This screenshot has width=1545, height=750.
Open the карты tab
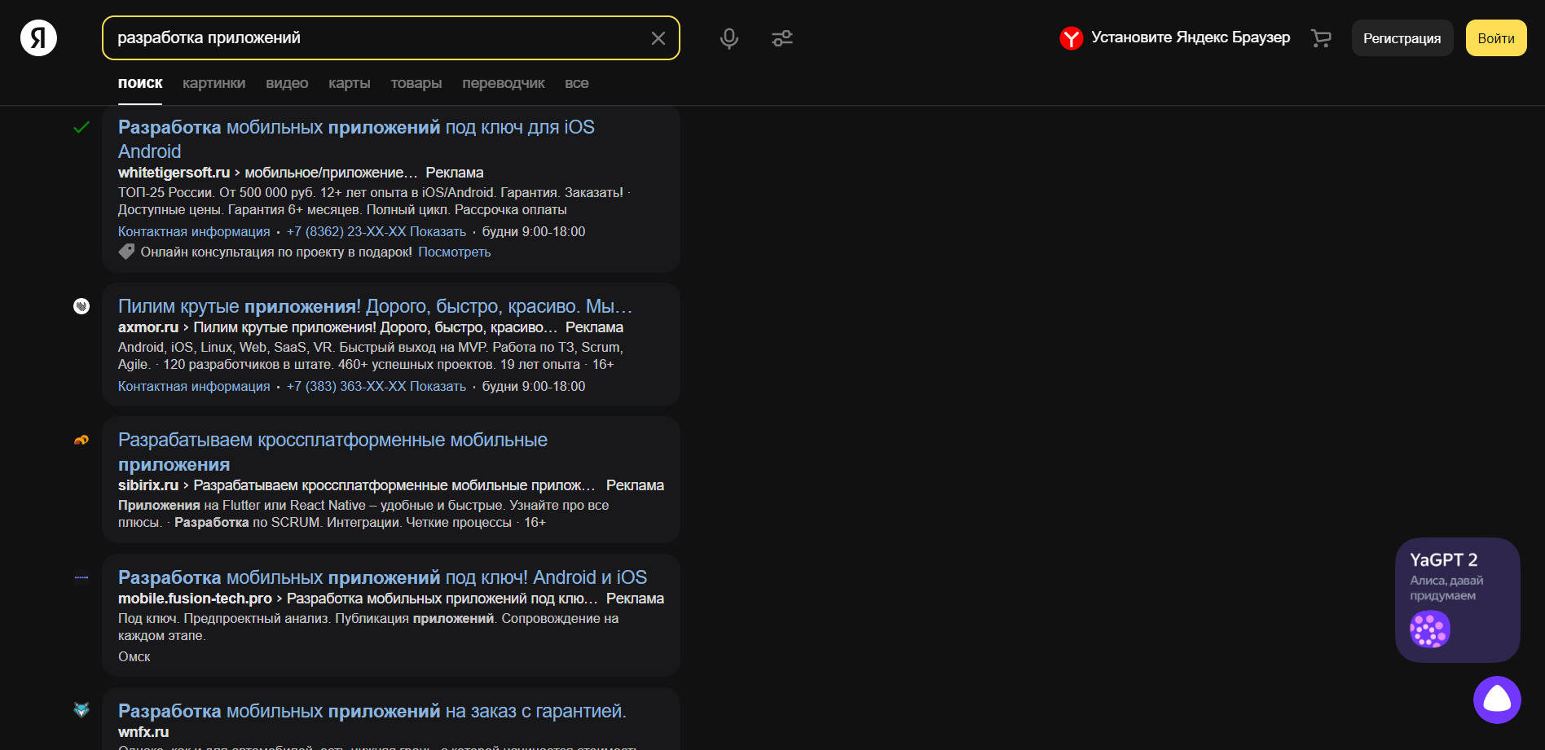(x=349, y=83)
